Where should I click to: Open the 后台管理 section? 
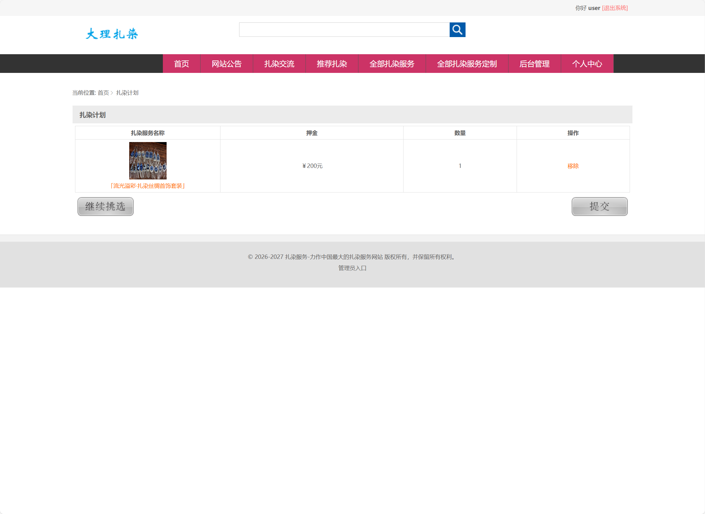535,64
